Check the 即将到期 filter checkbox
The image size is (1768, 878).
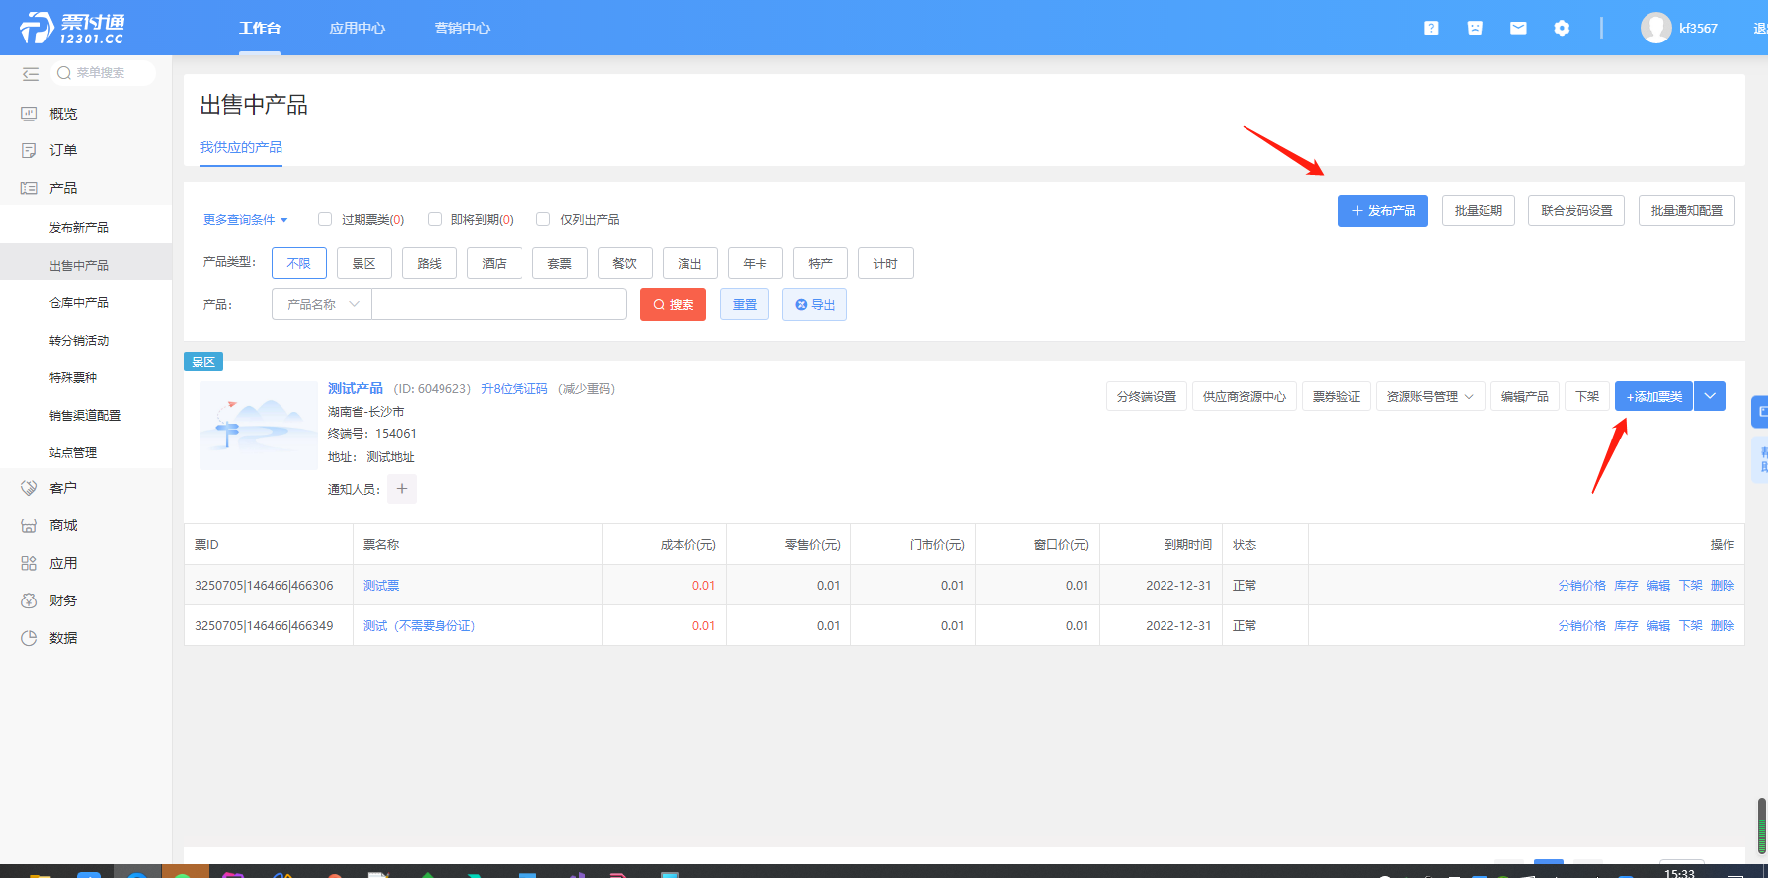pyautogui.click(x=435, y=219)
